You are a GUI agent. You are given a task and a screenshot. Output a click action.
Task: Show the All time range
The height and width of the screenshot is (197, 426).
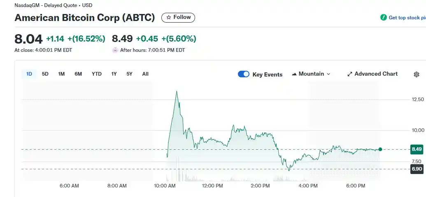145,74
